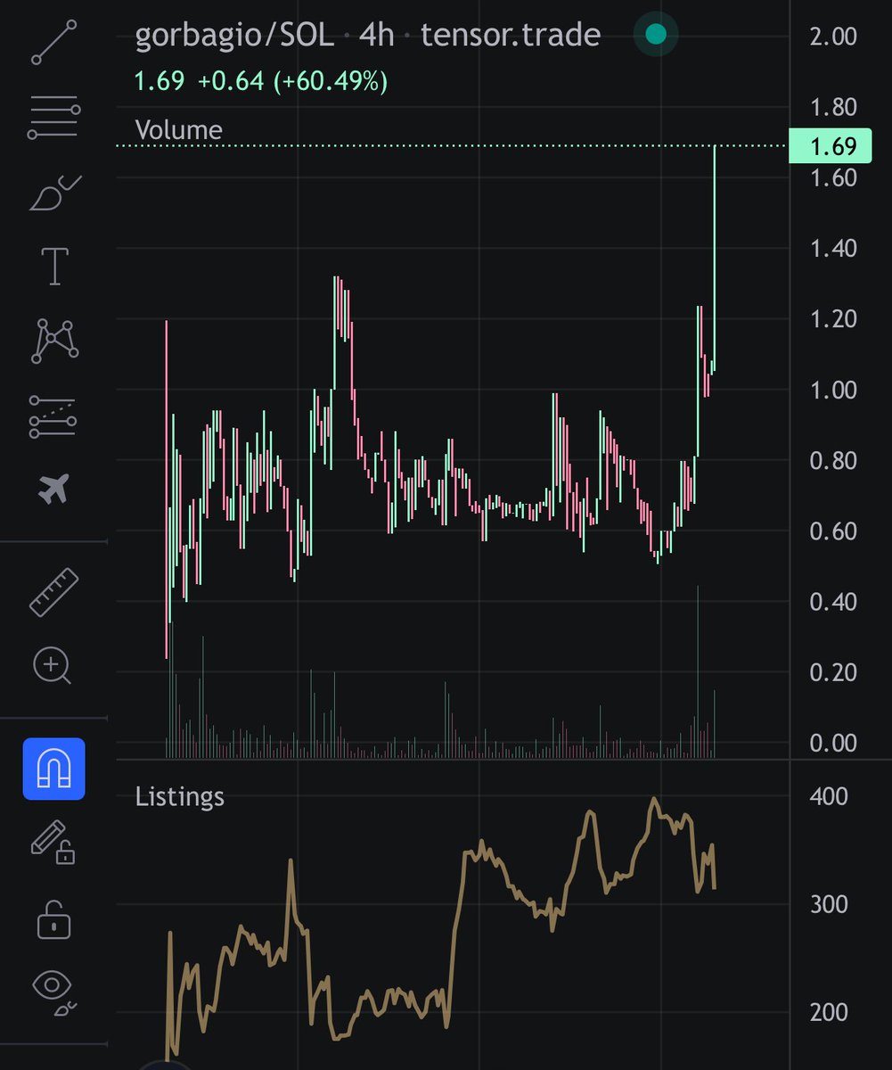Screen dimensions: 892x1070
Task: Open the horizontal lines and Fib tool
Action: click(x=55, y=117)
